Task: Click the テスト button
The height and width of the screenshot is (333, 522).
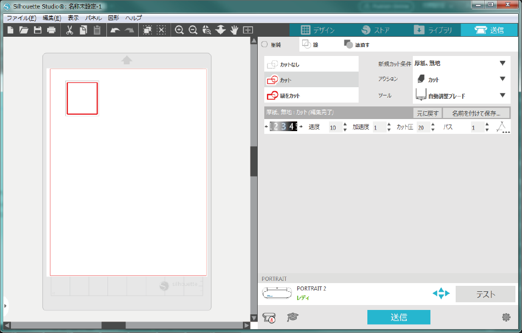Action: pos(485,294)
